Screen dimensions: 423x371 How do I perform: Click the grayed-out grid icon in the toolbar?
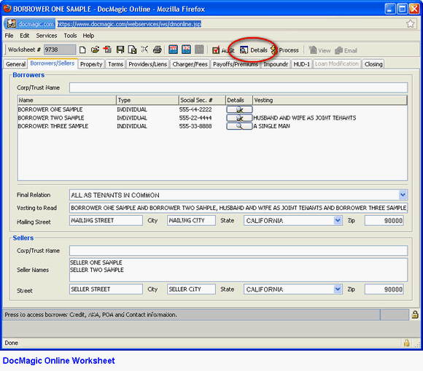(199, 50)
